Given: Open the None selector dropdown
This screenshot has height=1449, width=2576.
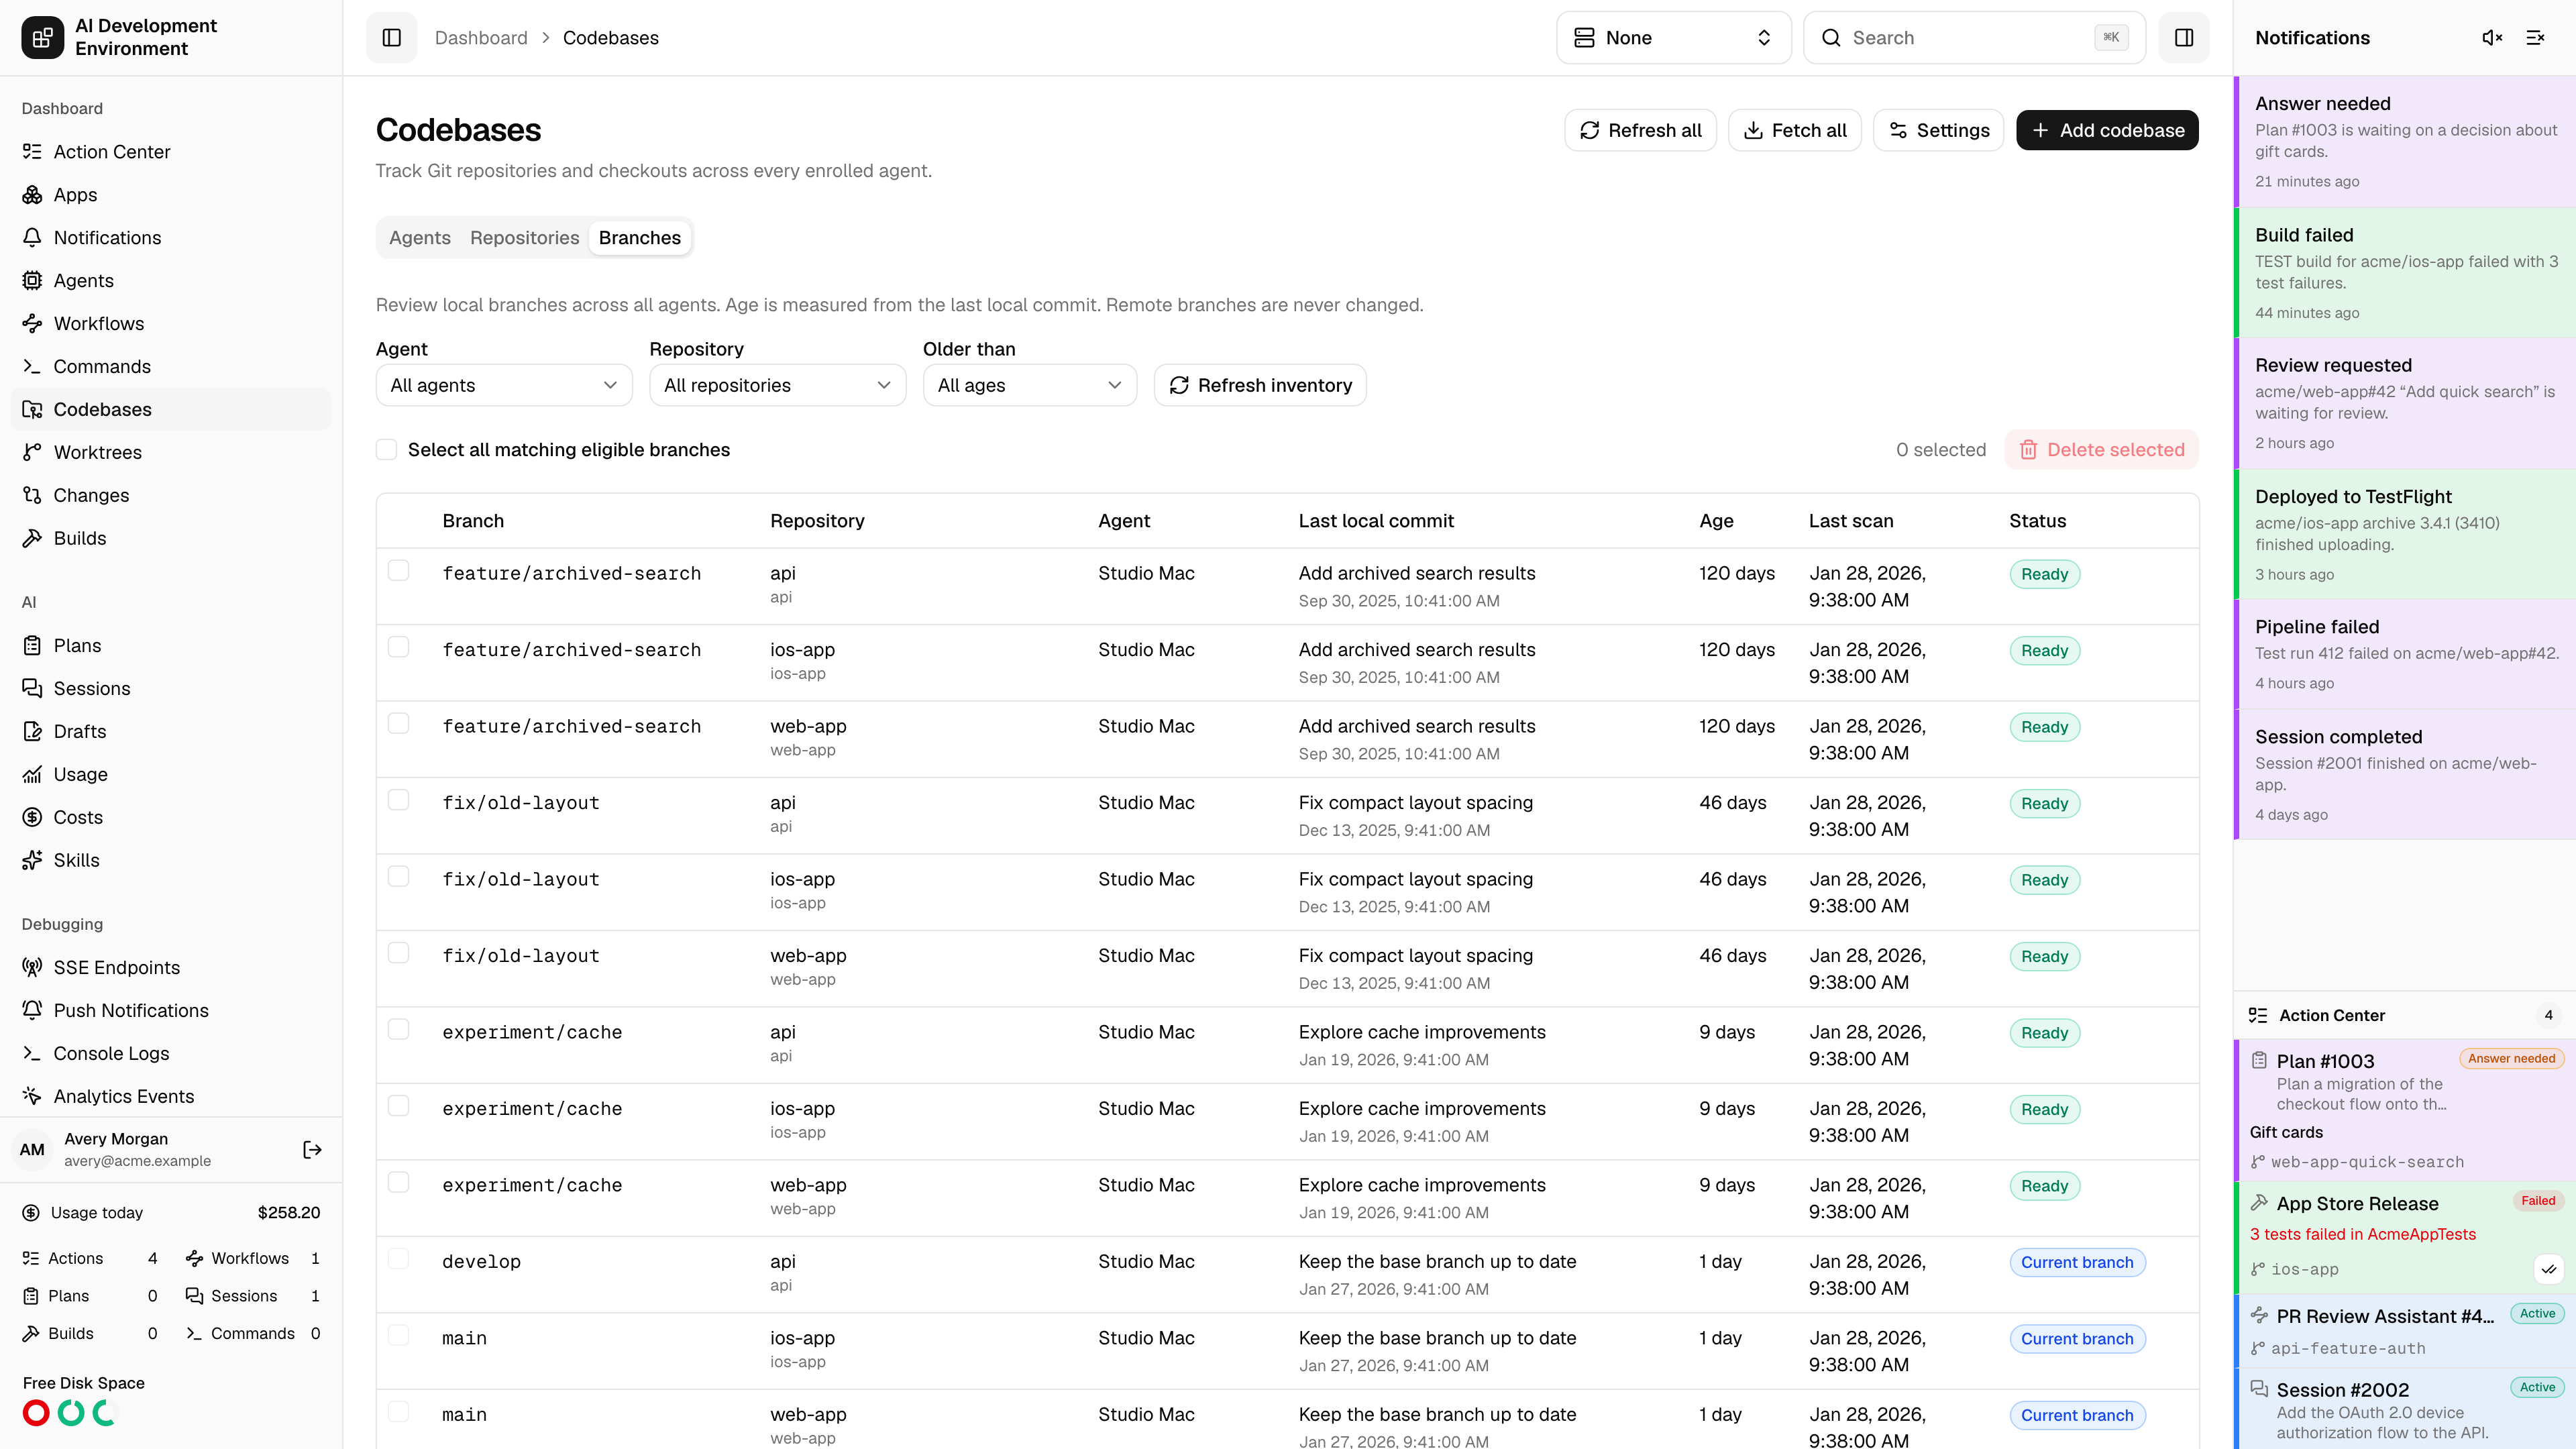Looking at the screenshot, I should (1673, 38).
